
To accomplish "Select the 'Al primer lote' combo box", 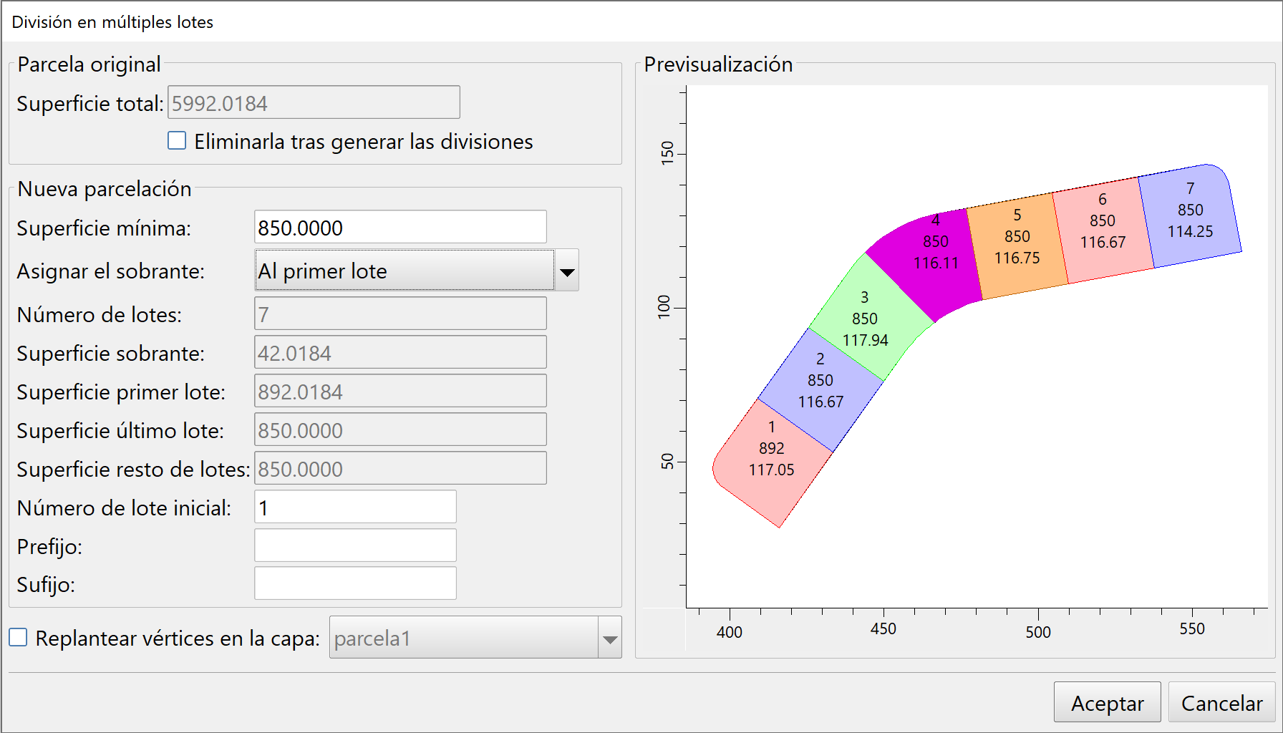I will (405, 271).
